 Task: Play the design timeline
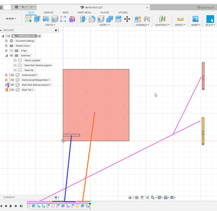(11, 206)
